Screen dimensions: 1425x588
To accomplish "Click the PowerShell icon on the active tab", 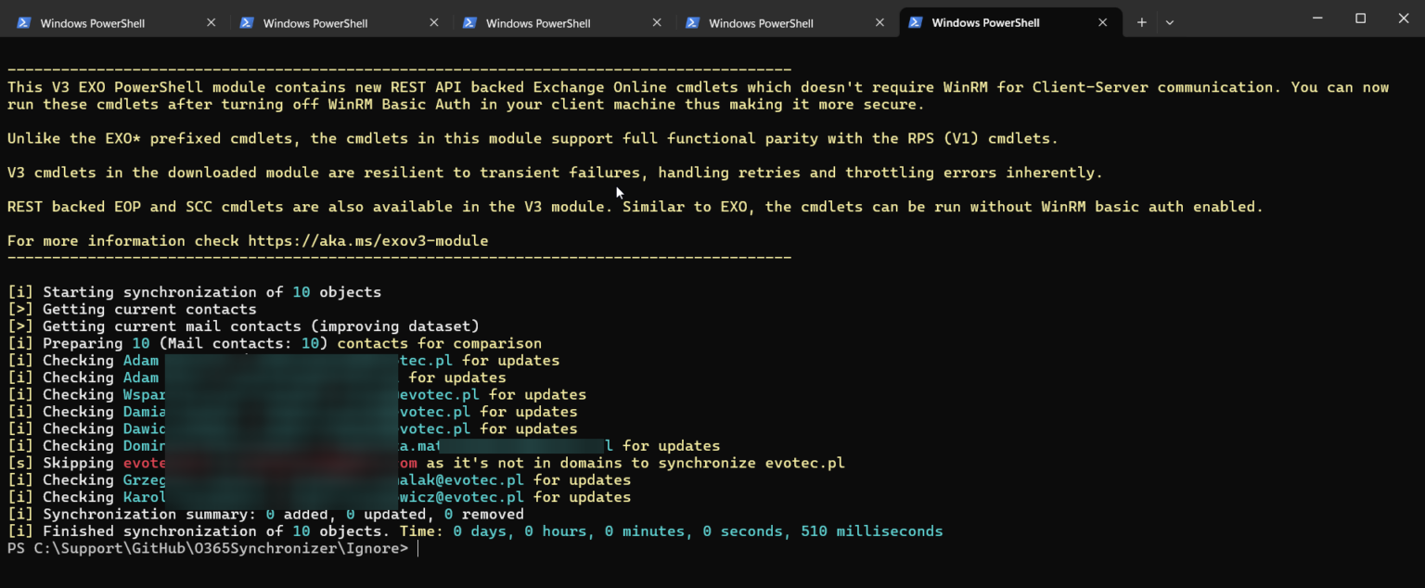I will (916, 22).
